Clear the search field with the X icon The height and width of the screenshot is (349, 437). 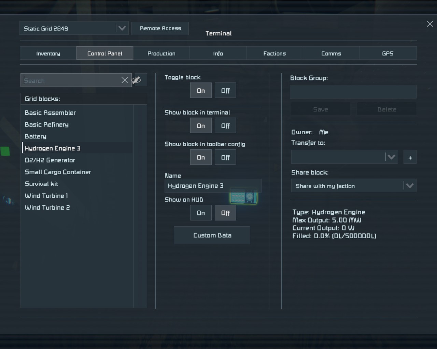[x=125, y=80]
